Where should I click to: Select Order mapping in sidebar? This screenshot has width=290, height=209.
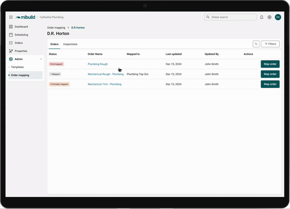[x=25, y=75]
